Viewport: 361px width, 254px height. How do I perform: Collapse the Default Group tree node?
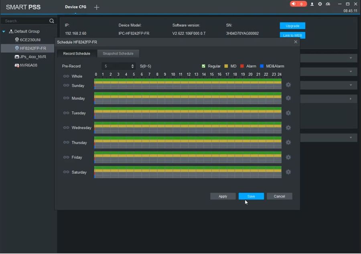coord(4,32)
